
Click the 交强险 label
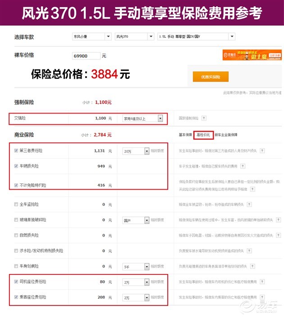(x=20, y=118)
